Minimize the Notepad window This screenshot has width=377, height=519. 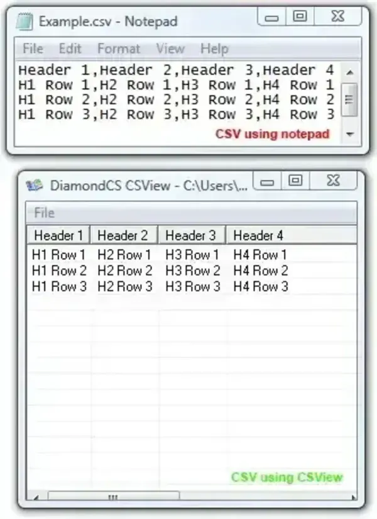(271, 17)
